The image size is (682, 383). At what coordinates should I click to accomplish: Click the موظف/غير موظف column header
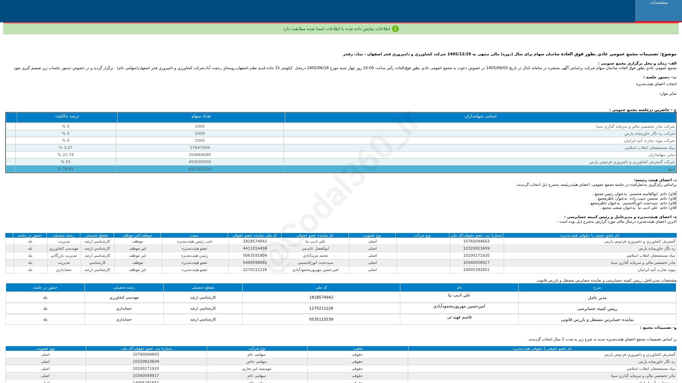[137, 235]
